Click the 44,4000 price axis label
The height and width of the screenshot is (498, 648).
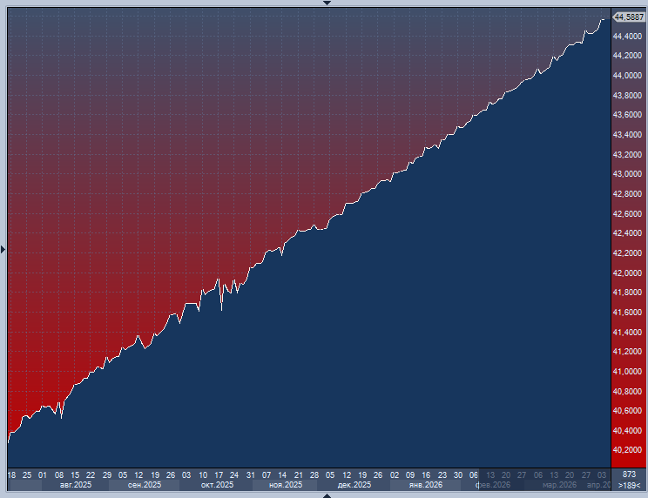[628, 36]
